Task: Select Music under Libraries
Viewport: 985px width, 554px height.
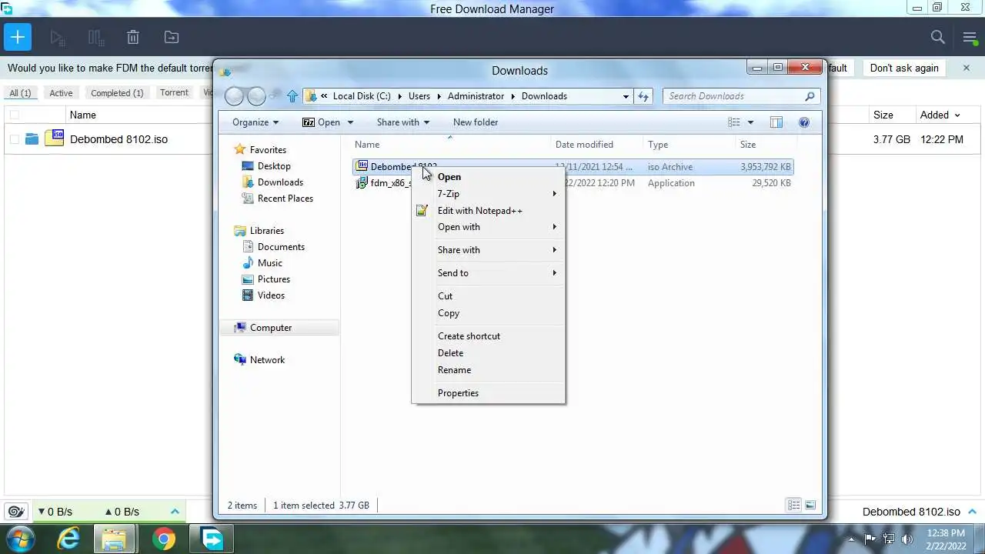Action: pos(269,263)
